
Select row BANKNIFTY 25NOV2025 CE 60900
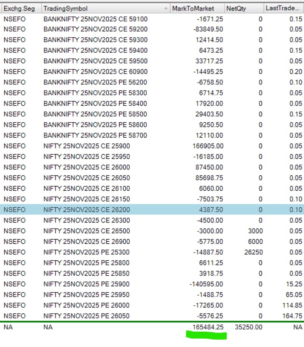152,72
